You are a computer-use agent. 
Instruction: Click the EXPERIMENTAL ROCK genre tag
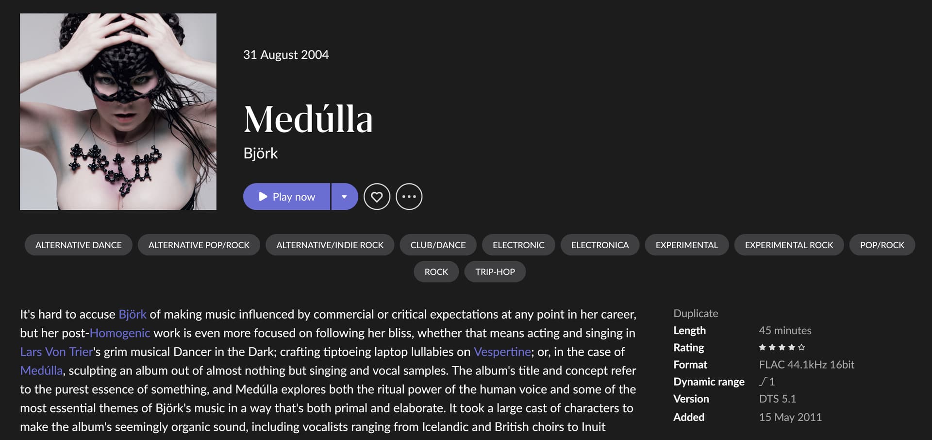789,245
